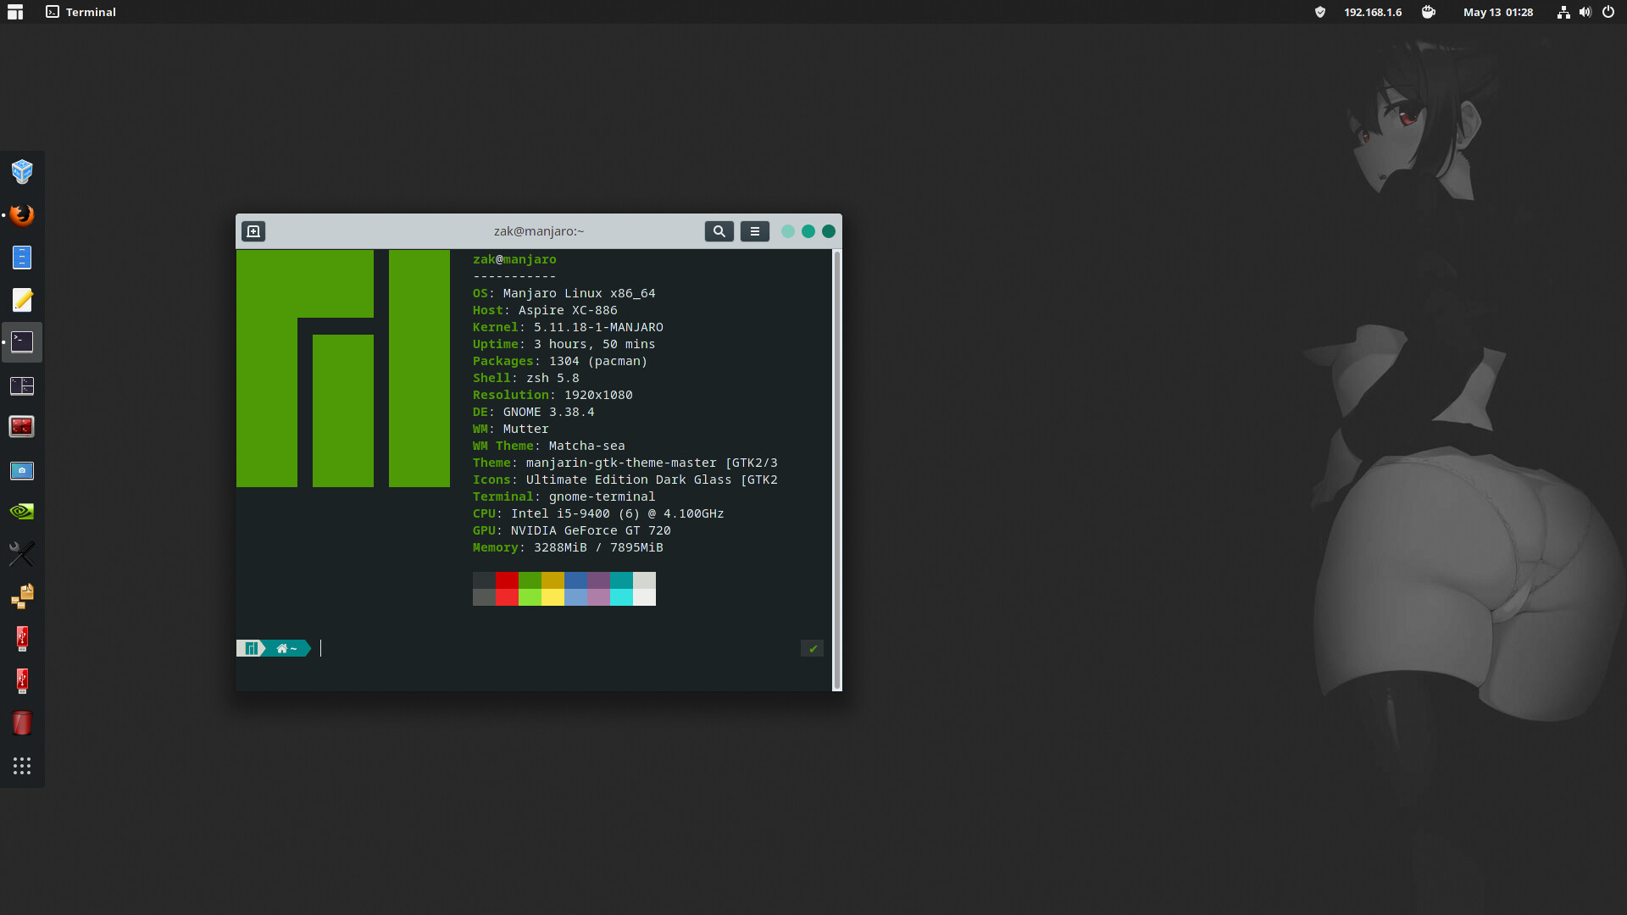The height and width of the screenshot is (915, 1627).
Task: Open the Nvidia settings dock icon
Action: (x=22, y=511)
